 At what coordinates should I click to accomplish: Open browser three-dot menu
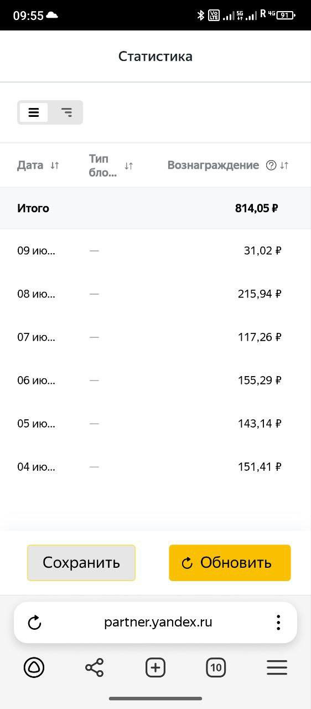point(278,623)
